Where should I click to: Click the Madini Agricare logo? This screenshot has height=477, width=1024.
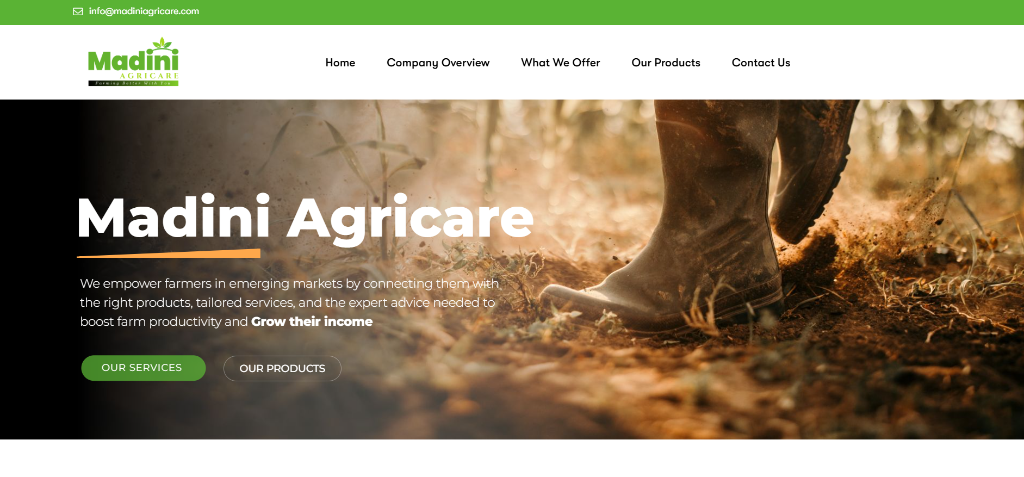133,61
